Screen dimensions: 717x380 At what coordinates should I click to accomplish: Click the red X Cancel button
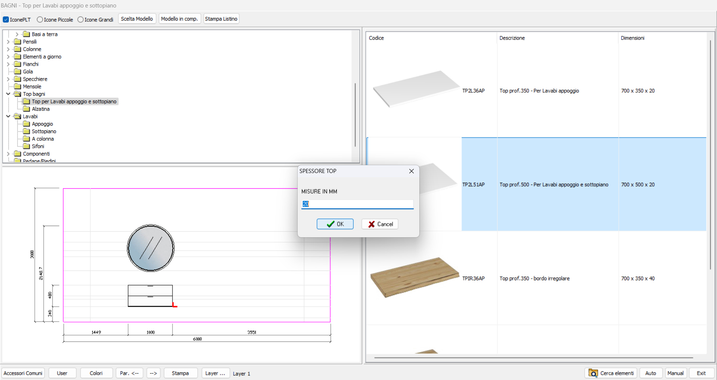[380, 224]
